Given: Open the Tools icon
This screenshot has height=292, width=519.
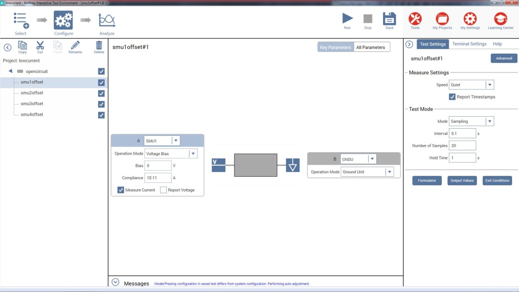Looking at the screenshot, I should [x=415, y=19].
